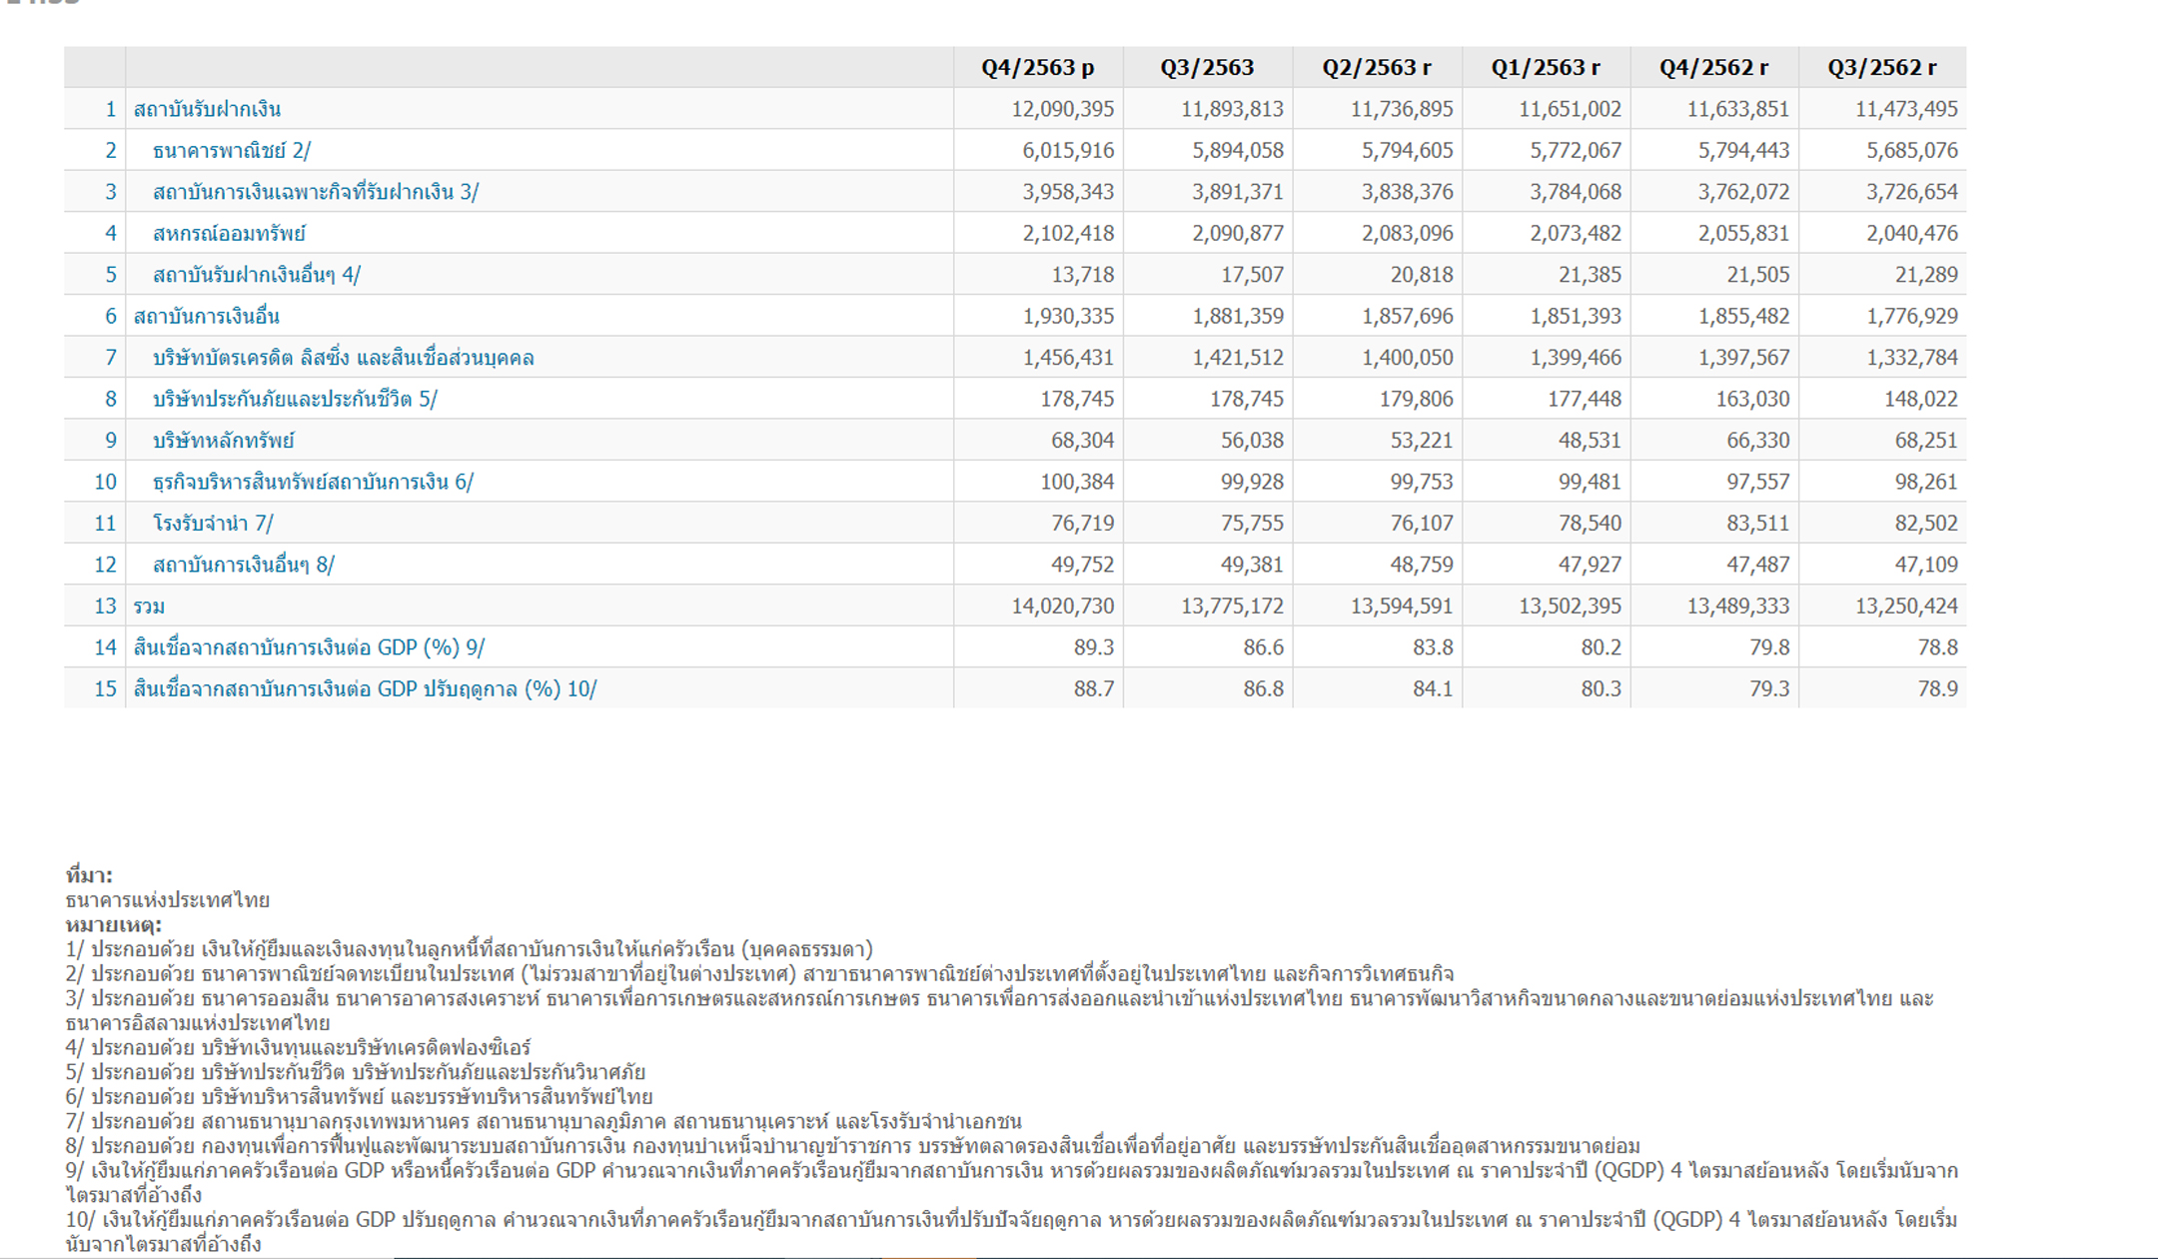The height and width of the screenshot is (1259, 2158).
Task: Click the สถาบันรับฝากเงิน row link
Action: point(207,109)
